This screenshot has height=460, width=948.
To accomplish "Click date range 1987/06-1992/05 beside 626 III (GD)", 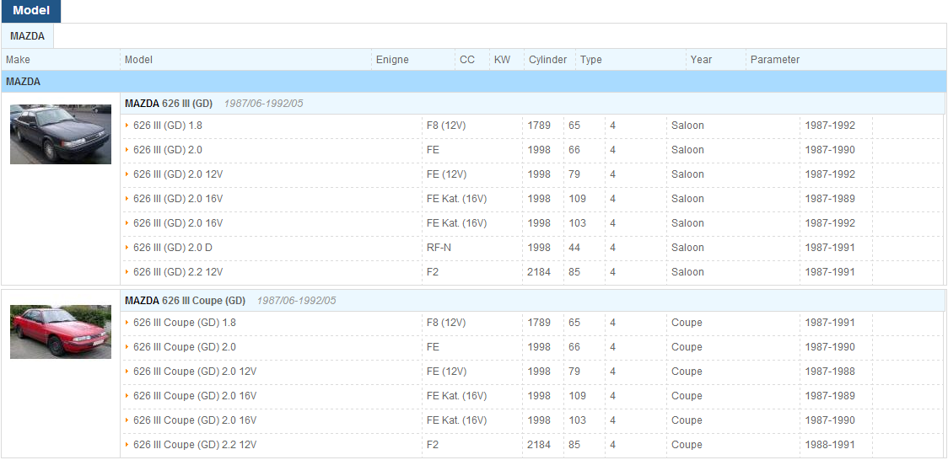I will click(264, 104).
